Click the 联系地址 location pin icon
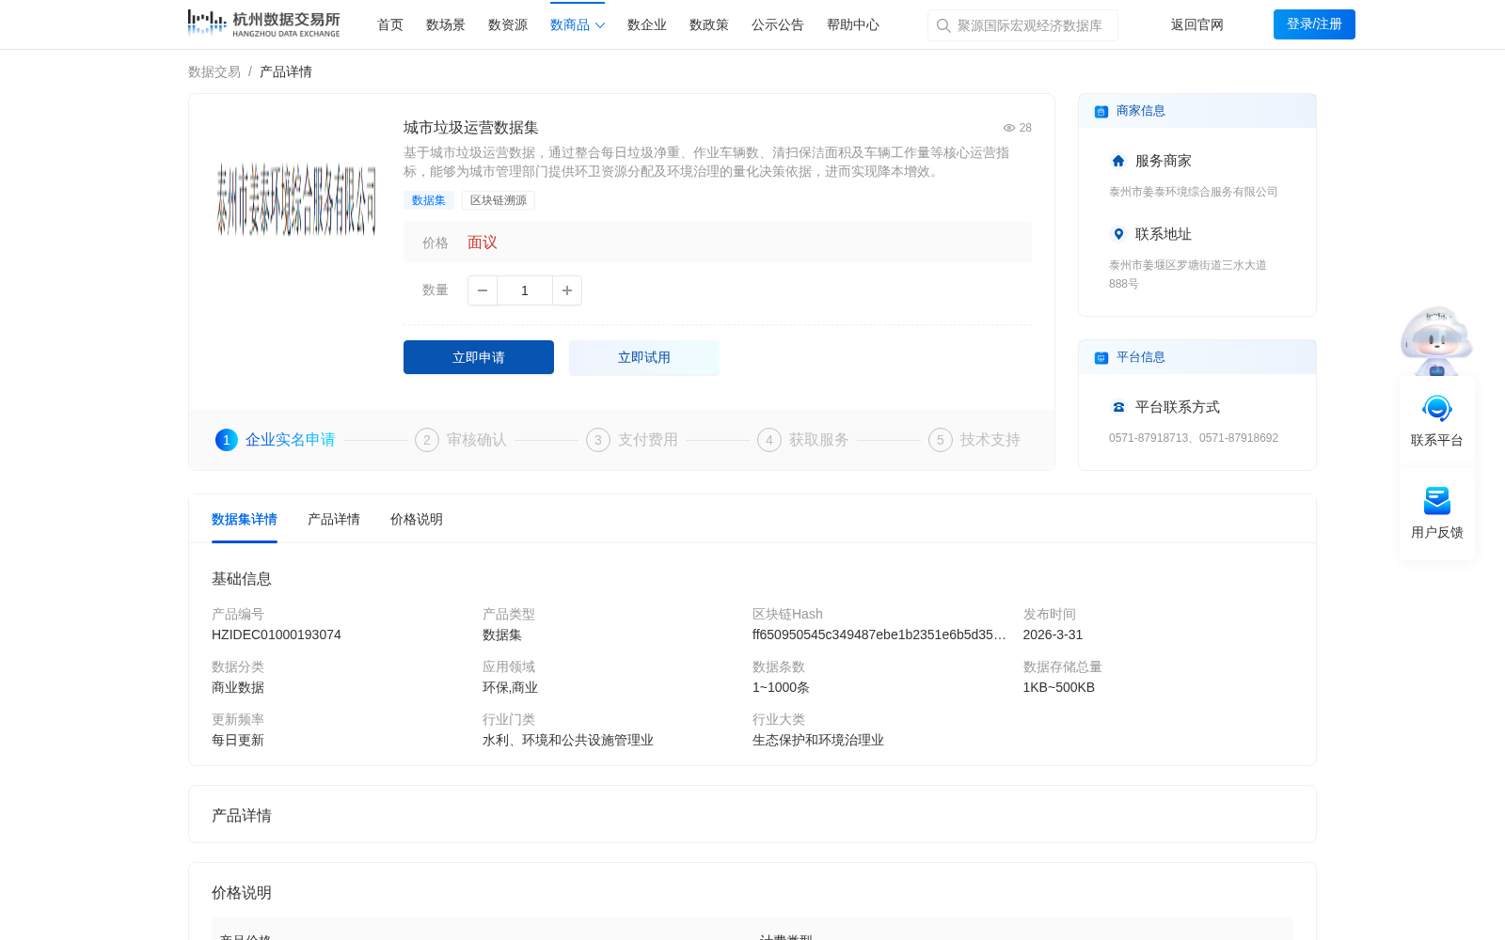Viewport: 1505px width, 940px height. coord(1118,234)
